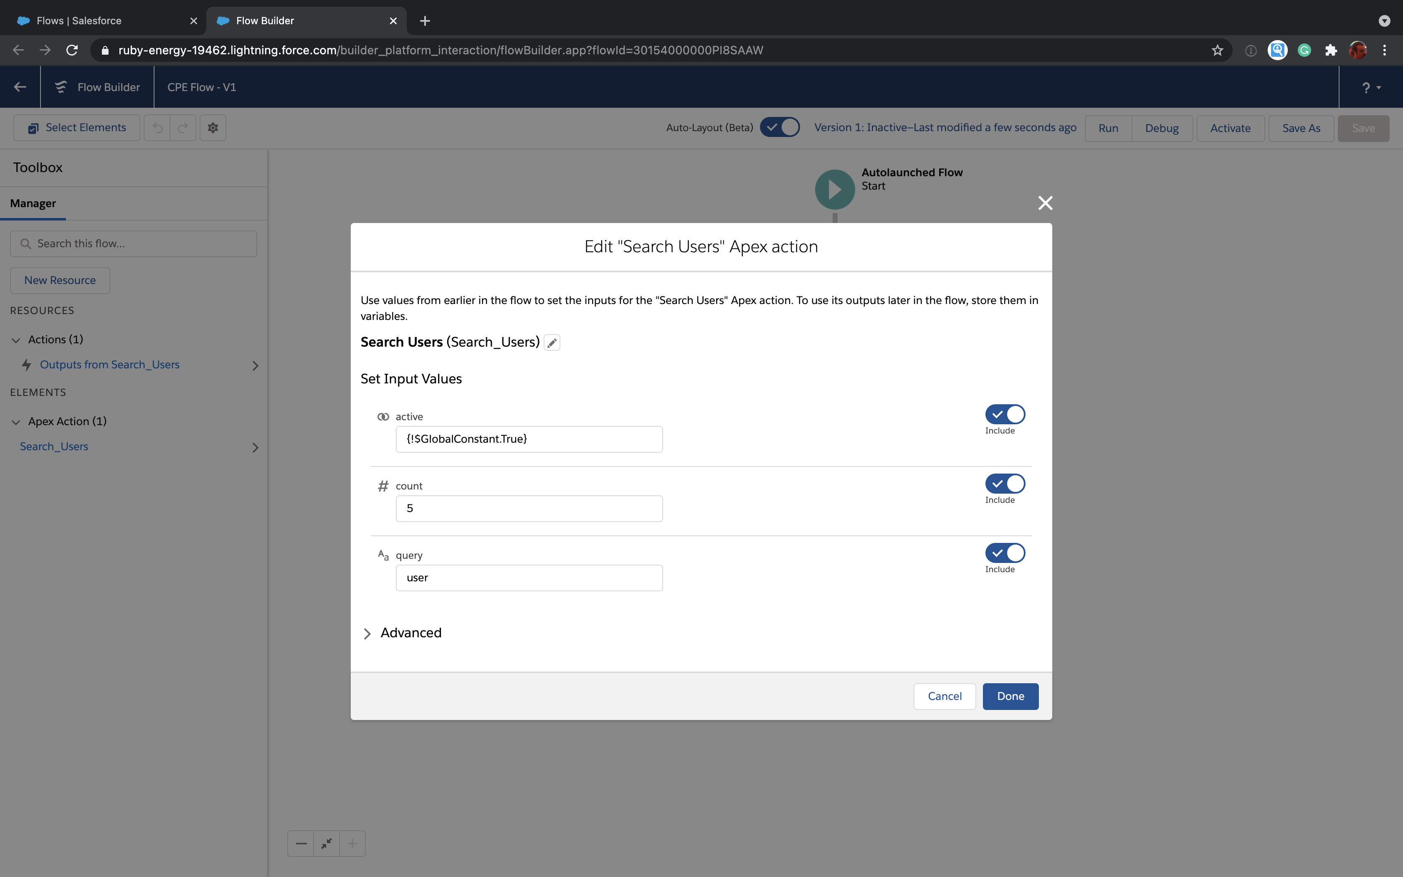The width and height of the screenshot is (1403, 877).
Task: Disable Include toggle for count input
Action: coord(1005,484)
